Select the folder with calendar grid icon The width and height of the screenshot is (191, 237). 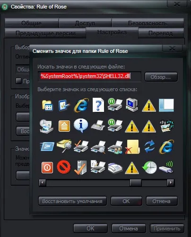[47, 105]
